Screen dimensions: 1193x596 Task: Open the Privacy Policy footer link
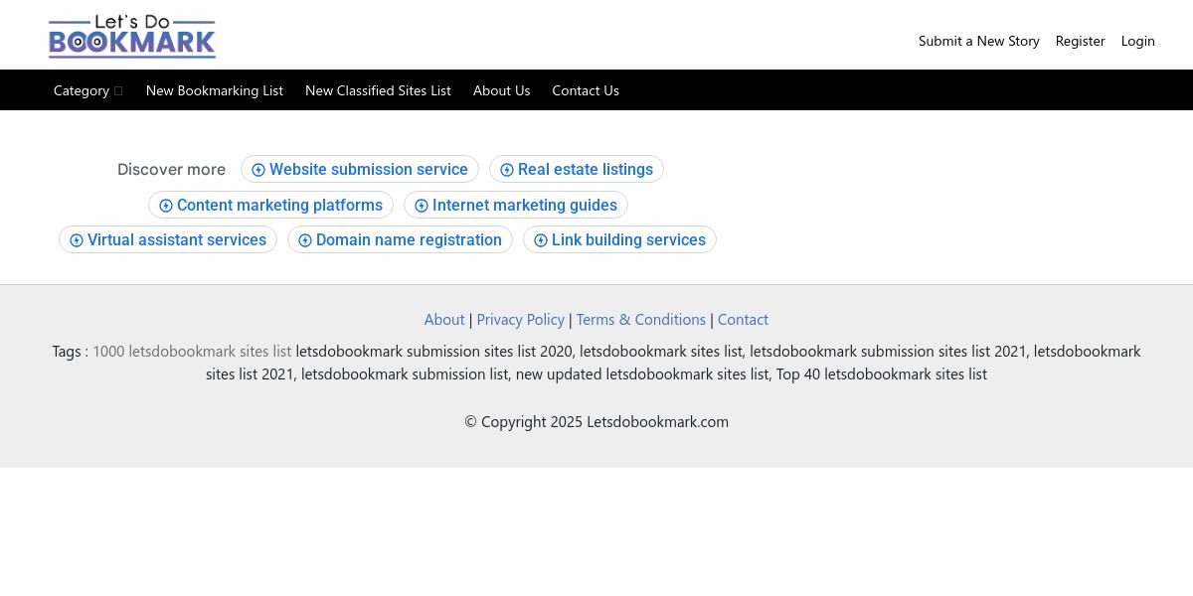click(x=520, y=320)
